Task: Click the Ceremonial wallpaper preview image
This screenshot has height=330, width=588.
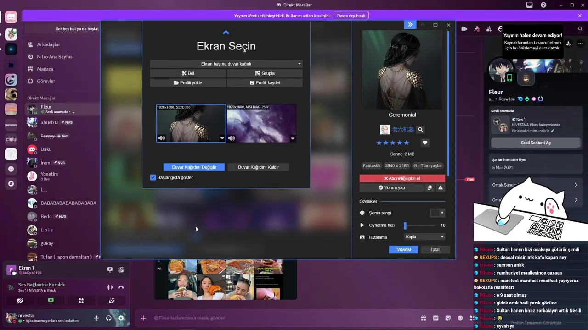Action: pos(402,70)
